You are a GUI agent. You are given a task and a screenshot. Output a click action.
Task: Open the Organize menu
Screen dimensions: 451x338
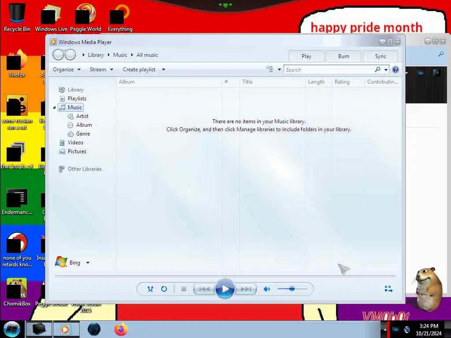67,70
